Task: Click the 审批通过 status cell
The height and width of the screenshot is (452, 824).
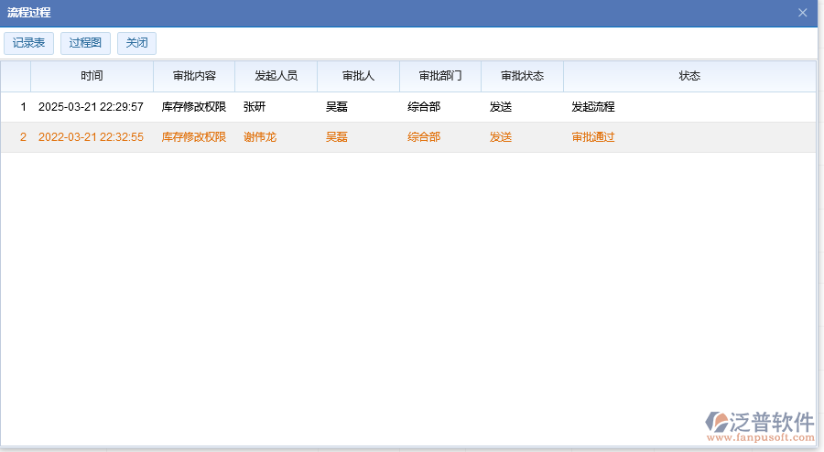Action: [x=593, y=137]
